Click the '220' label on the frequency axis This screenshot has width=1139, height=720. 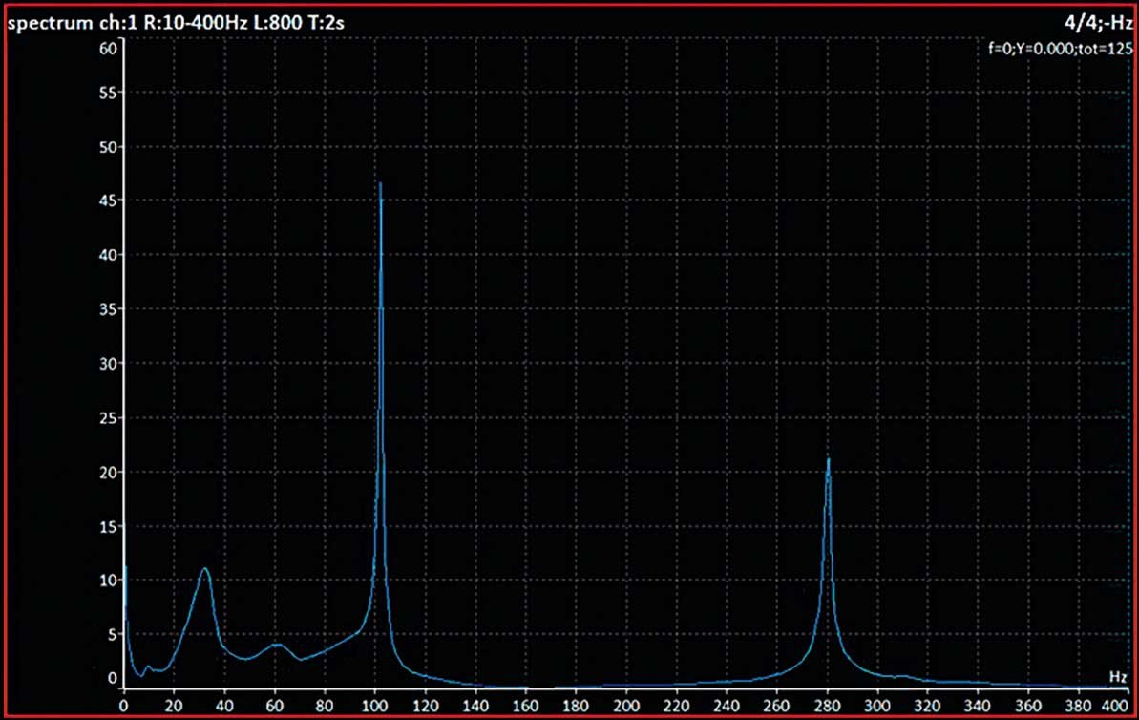pos(676,706)
